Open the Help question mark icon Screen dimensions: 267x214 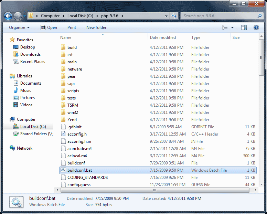[256, 28]
